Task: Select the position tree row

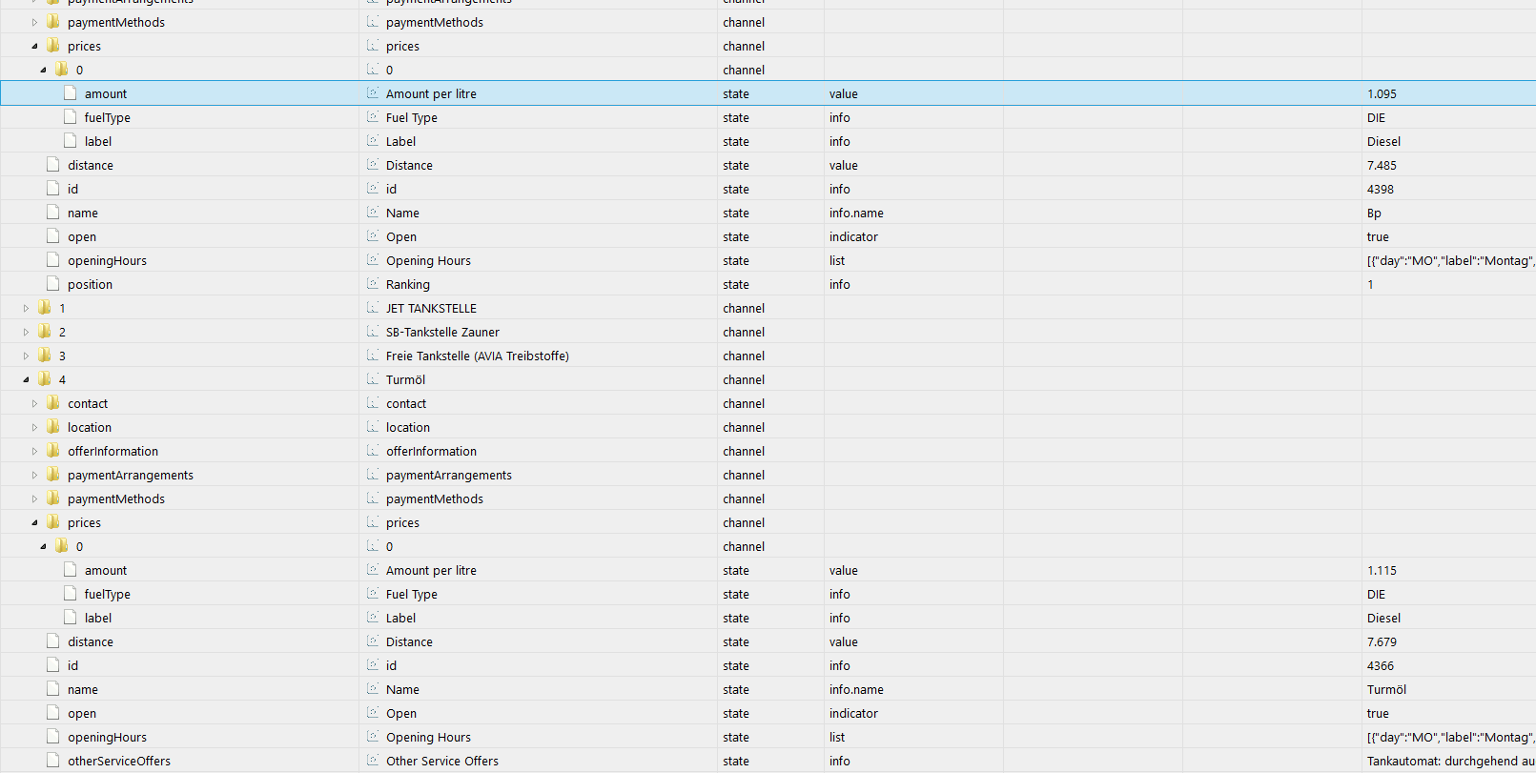Action: [x=768, y=284]
